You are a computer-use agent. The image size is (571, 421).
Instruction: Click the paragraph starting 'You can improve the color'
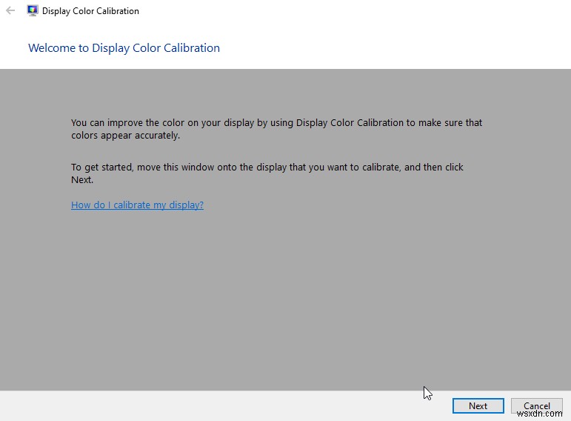tap(276, 129)
